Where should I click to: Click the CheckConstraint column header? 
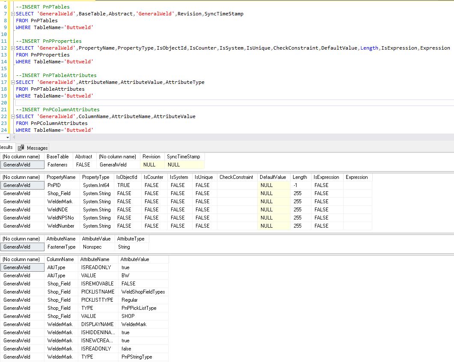click(x=237, y=177)
